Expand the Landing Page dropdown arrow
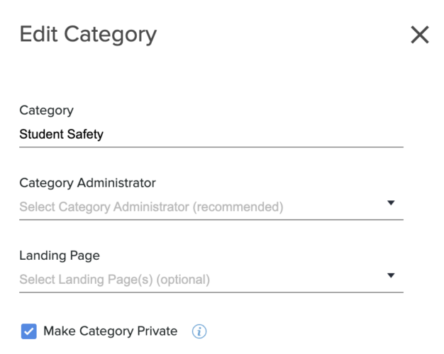The width and height of the screenshot is (444, 354). click(x=391, y=275)
